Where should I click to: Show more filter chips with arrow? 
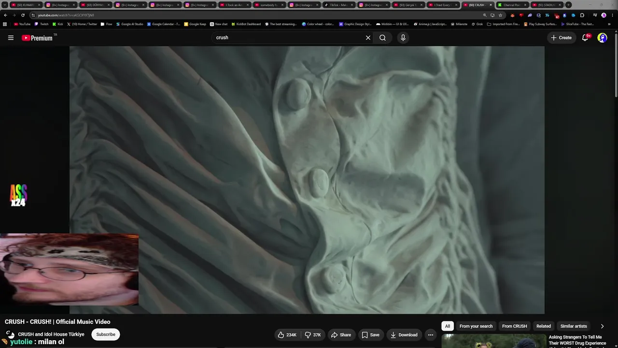coord(602,326)
